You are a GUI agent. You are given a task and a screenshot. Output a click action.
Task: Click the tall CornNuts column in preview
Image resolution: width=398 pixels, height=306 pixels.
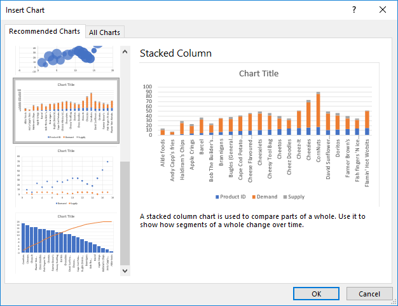coord(318,113)
